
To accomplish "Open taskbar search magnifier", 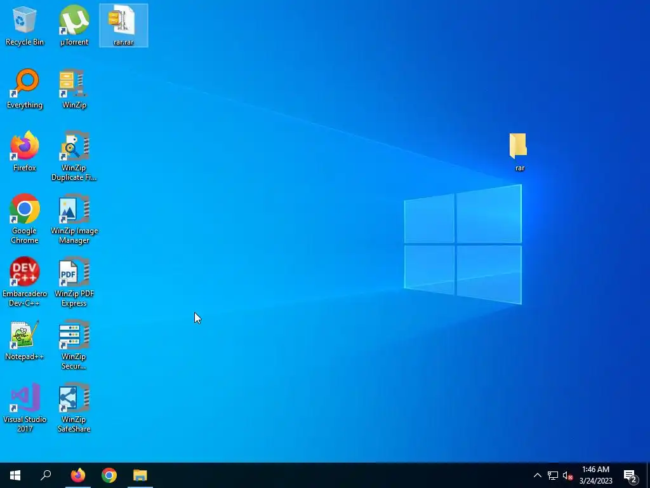I will (46, 475).
